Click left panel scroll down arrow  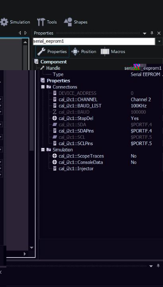point(31,248)
